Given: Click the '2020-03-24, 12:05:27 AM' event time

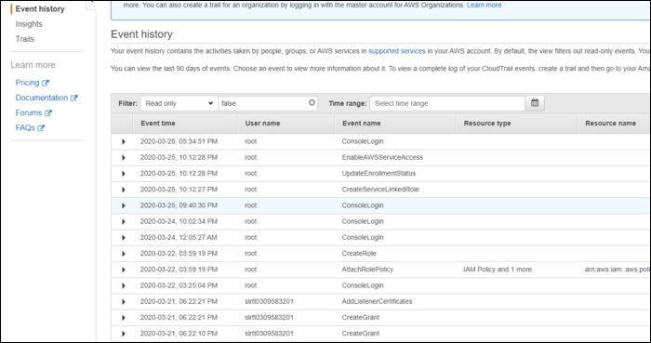Looking at the screenshot, I should pos(179,237).
